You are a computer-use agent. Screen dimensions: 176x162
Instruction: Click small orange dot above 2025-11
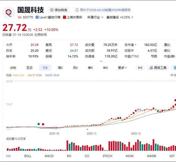[87, 129]
